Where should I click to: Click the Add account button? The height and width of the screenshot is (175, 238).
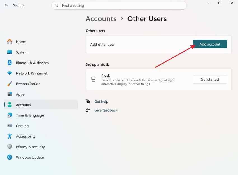click(210, 44)
